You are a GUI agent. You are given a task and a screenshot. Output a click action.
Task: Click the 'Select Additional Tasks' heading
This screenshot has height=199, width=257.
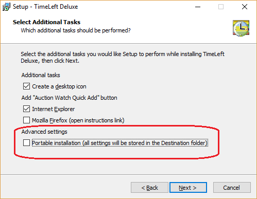pyautogui.click(x=46, y=22)
